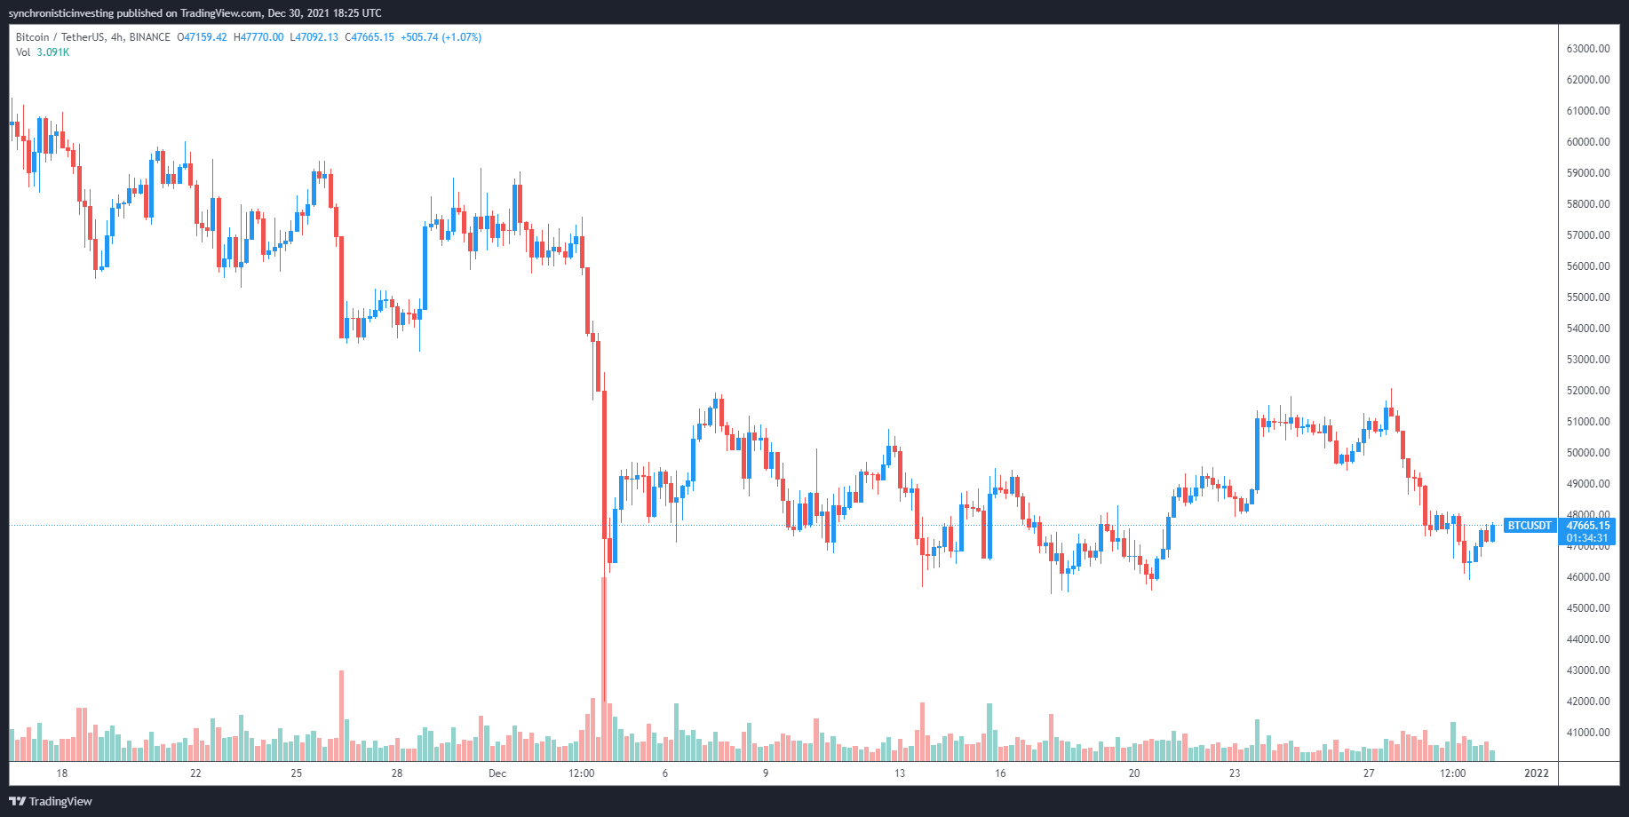The width and height of the screenshot is (1629, 817).
Task: Click the 50000.00 price scale label
Action: tap(1588, 453)
